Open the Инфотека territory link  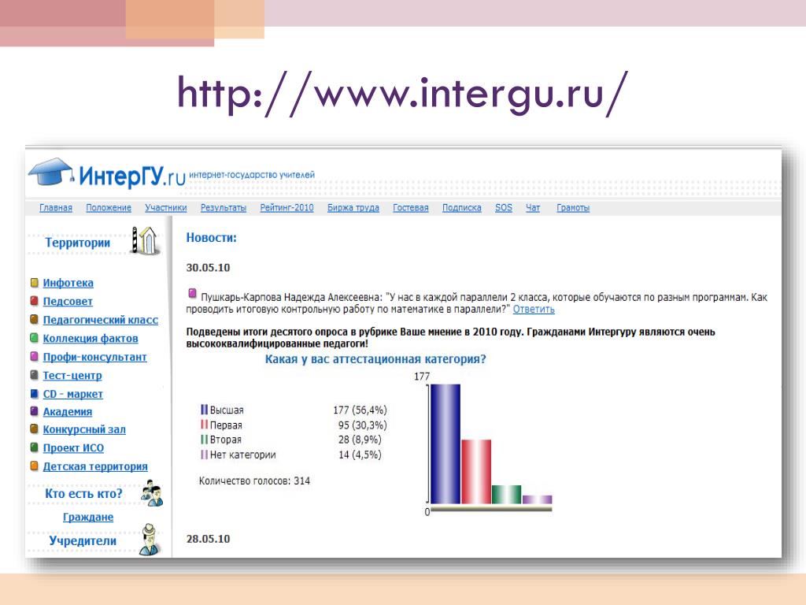[x=68, y=283]
